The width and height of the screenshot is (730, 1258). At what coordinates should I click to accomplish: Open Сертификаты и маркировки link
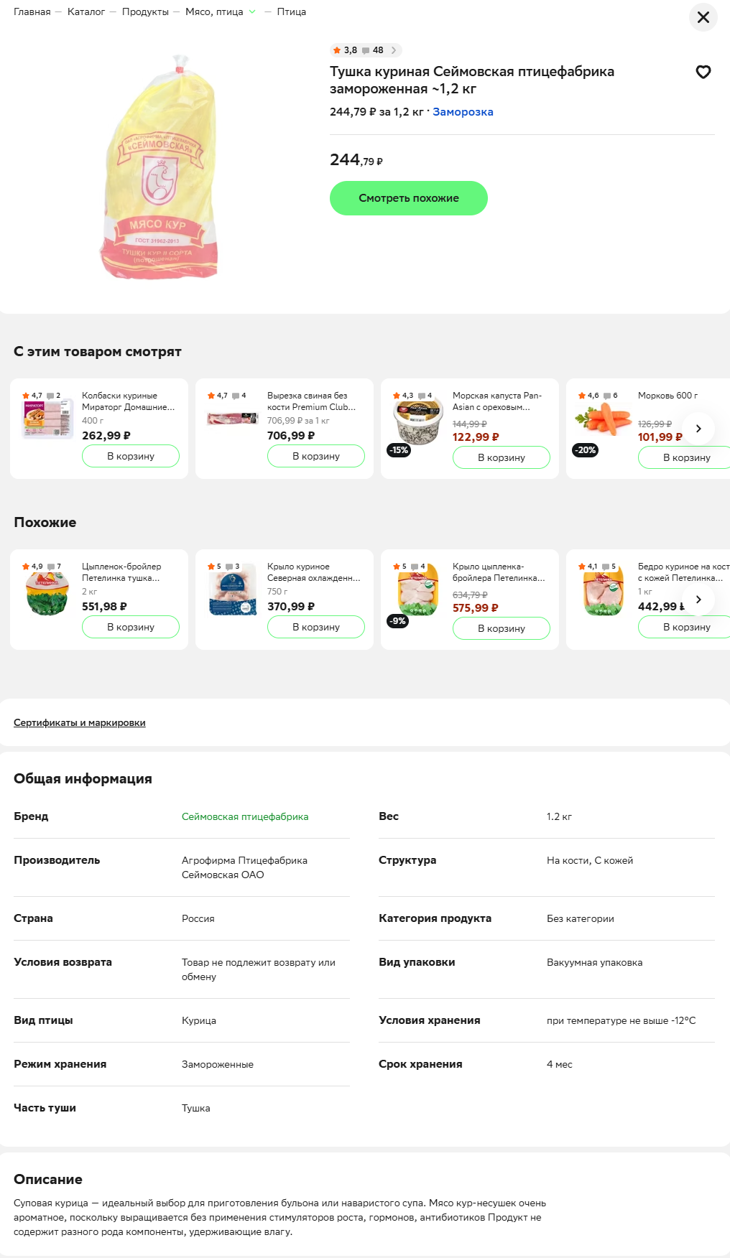(80, 722)
